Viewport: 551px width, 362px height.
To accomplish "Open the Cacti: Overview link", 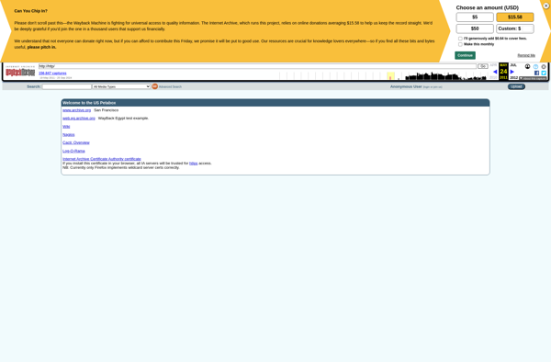I will coord(76,142).
